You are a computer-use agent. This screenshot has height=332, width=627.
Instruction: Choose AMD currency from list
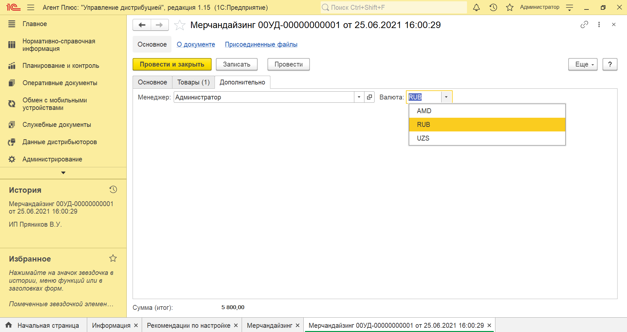pos(487,111)
